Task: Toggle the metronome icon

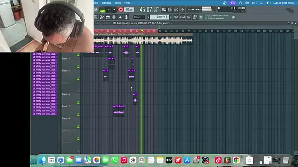Action: point(182,9)
